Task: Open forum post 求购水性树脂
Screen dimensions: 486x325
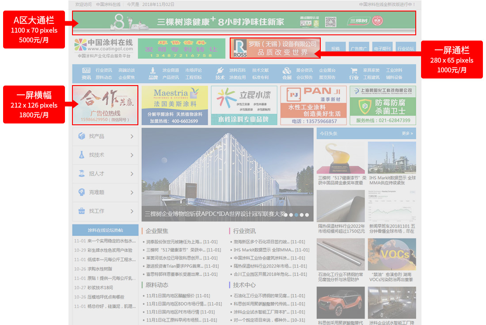Action: 100,269
